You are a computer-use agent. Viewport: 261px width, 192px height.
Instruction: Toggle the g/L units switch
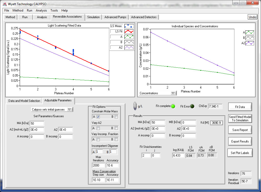pyautogui.click(x=135, y=106)
